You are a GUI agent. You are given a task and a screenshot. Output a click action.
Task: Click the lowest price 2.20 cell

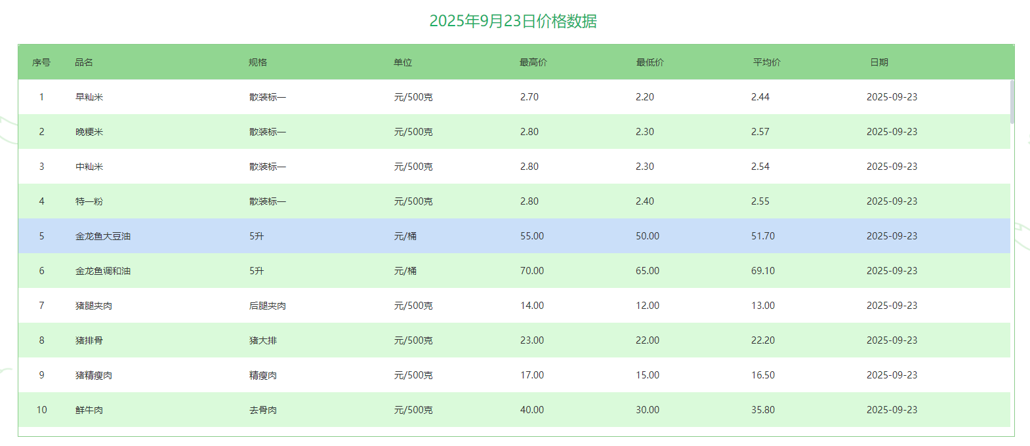[645, 97]
